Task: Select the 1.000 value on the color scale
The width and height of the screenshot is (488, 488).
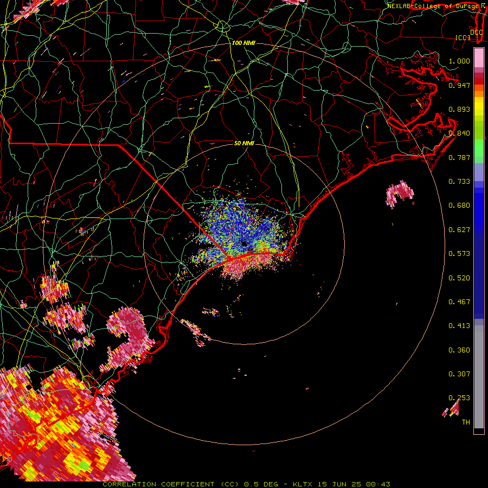Action: [x=459, y=61]
